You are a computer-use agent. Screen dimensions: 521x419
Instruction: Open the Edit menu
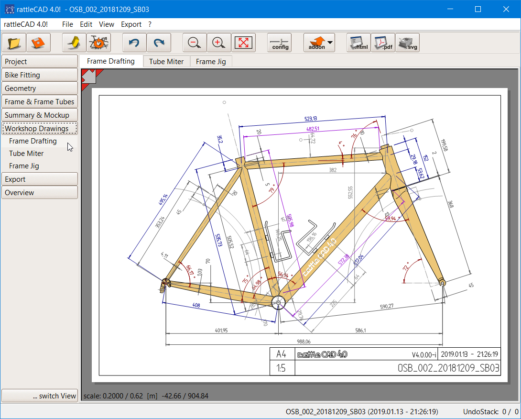86,24
